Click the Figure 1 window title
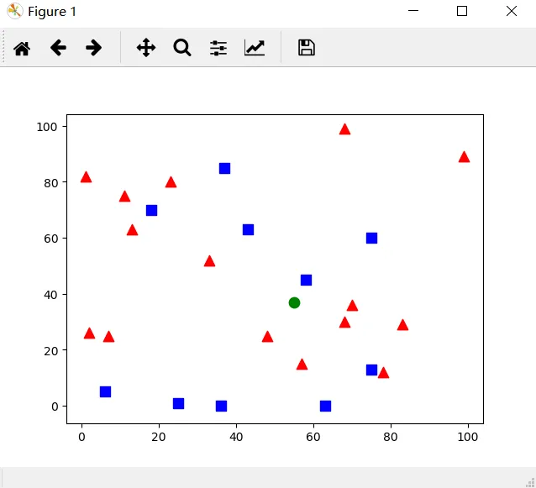This screenshot has width=536, height=488. (x=52, y=12)
